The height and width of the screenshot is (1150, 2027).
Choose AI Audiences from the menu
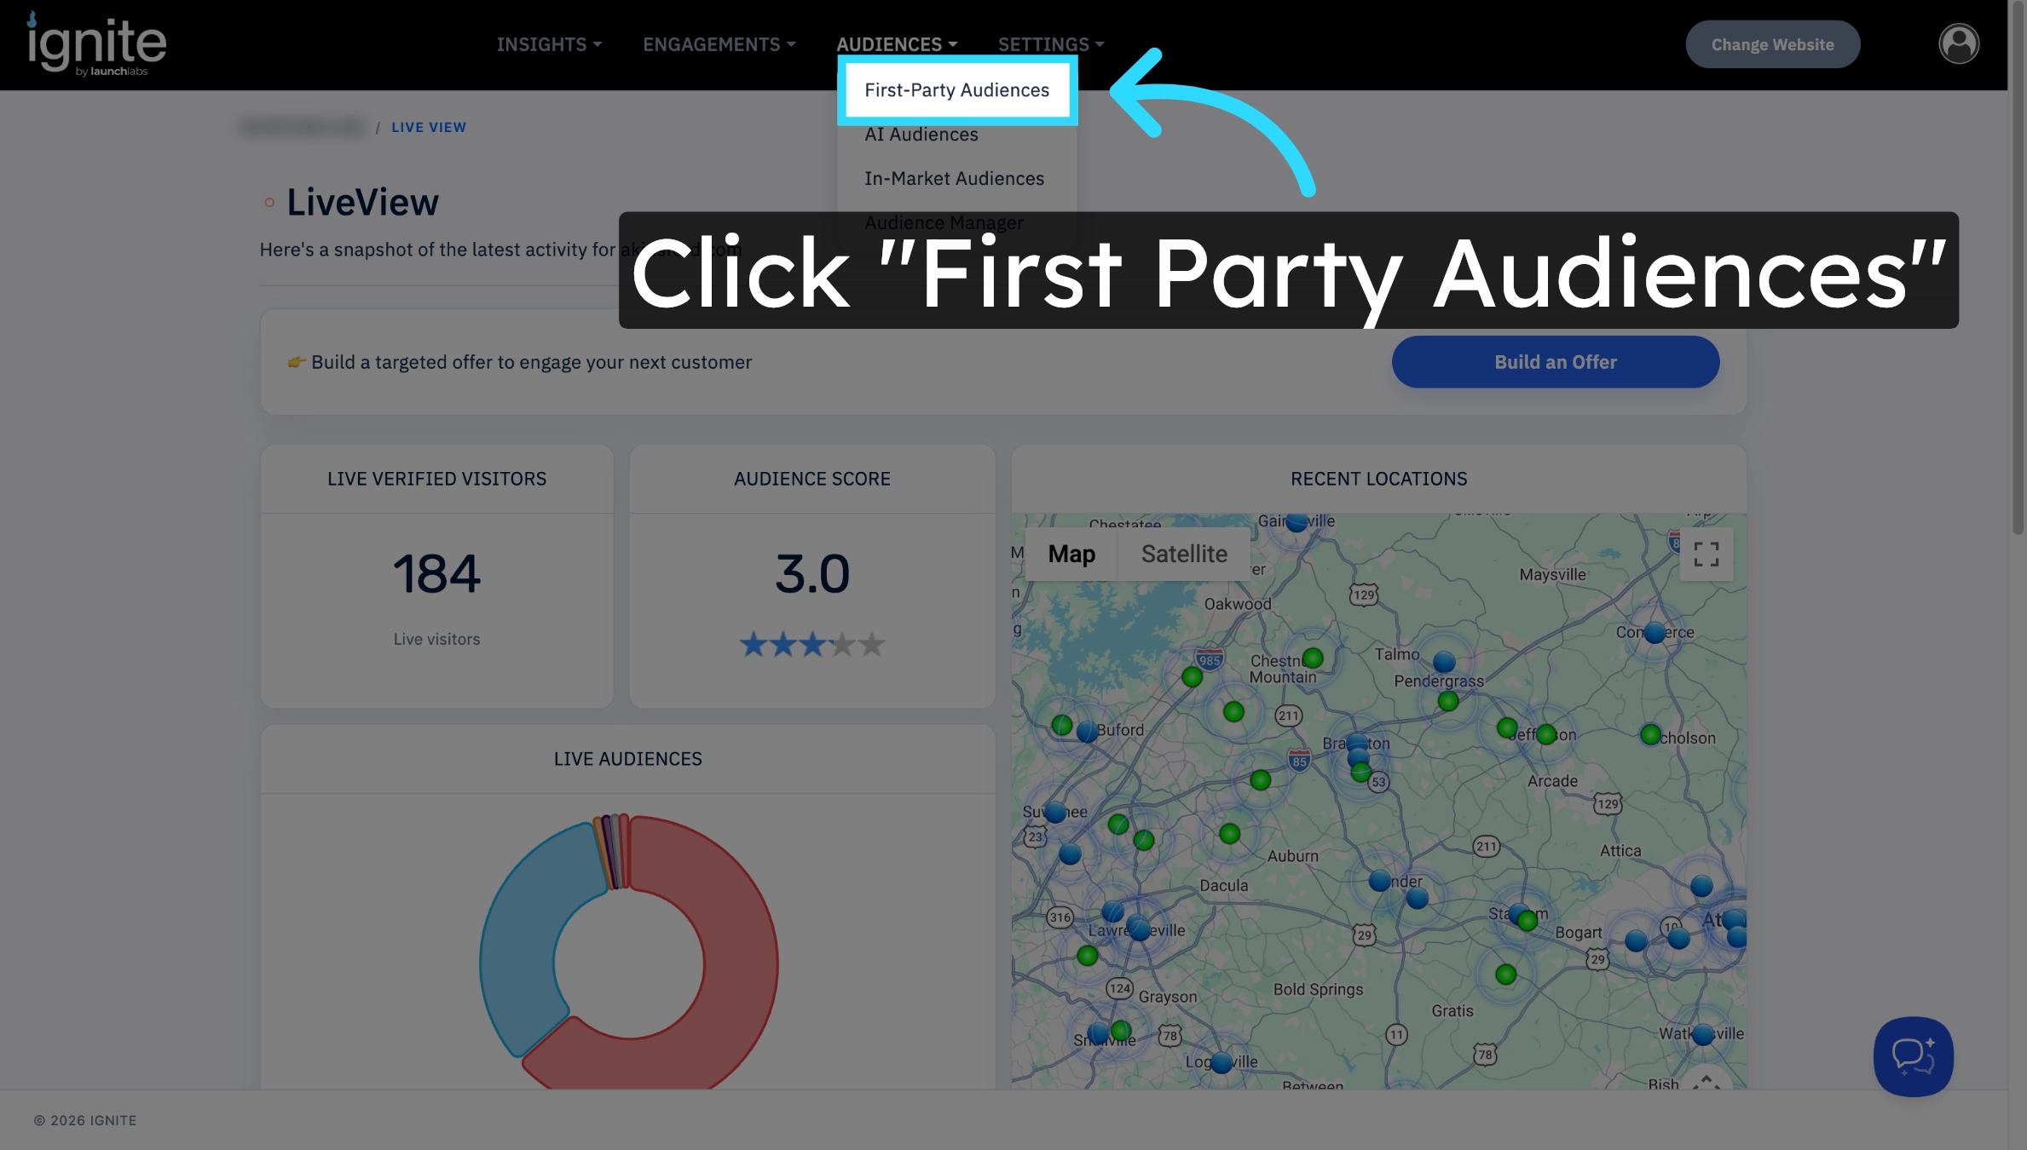921,135
